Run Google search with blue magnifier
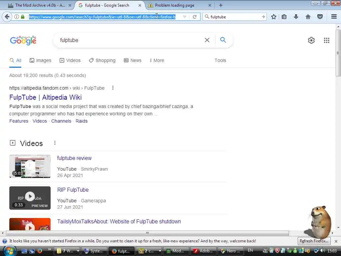This screenshot has height=256, width=341. 223,40
